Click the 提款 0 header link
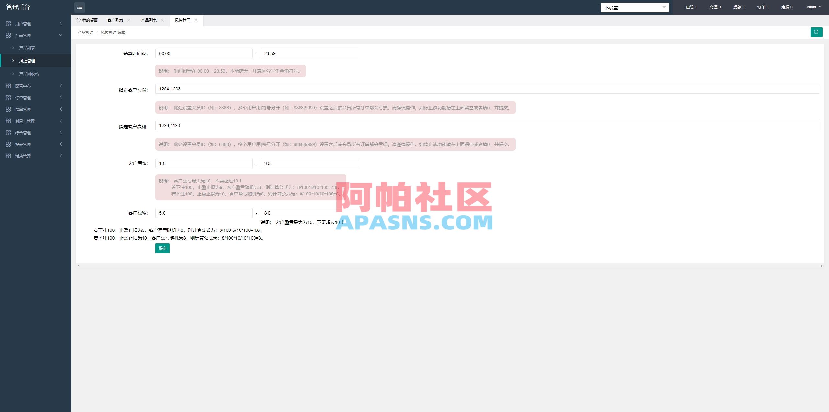 (739, 7)
